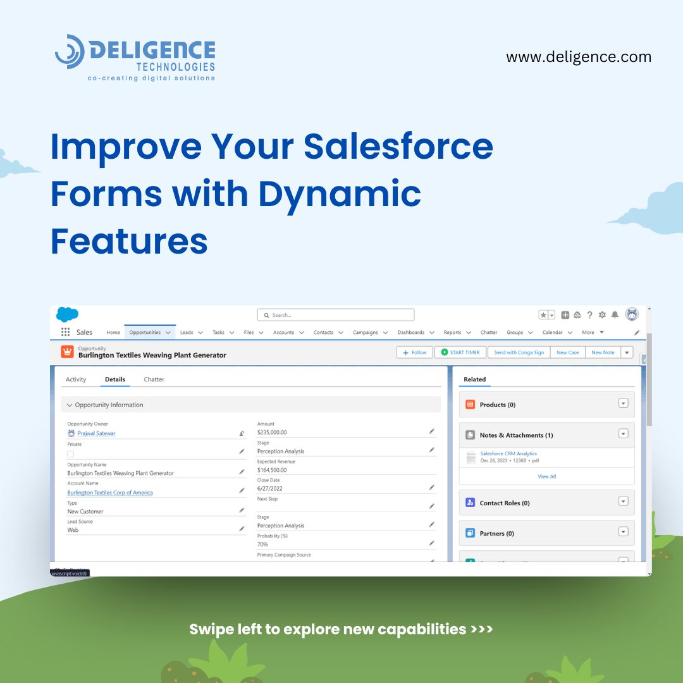Image resolution: width=683 pixels, height=683 pixels.
Task: Click the Partners related list icon
Action: pos(470,533)
